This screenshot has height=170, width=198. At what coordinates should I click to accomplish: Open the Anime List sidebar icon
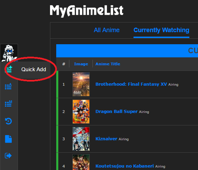tap(8, 86)
